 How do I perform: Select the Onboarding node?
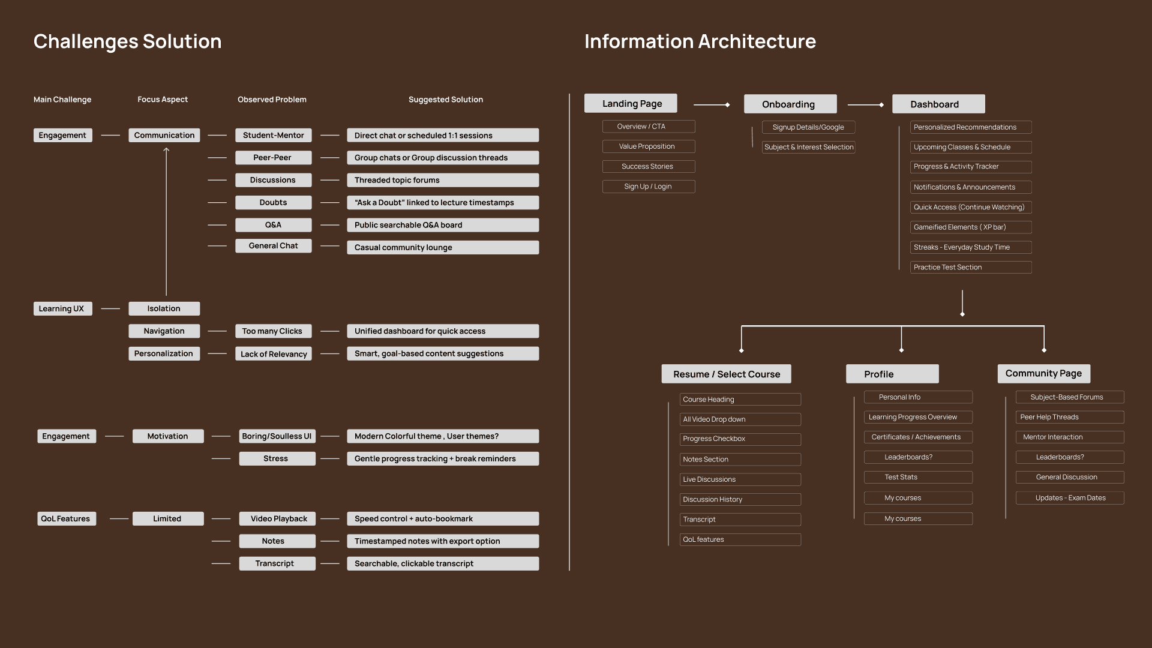(x=790, y=104)
